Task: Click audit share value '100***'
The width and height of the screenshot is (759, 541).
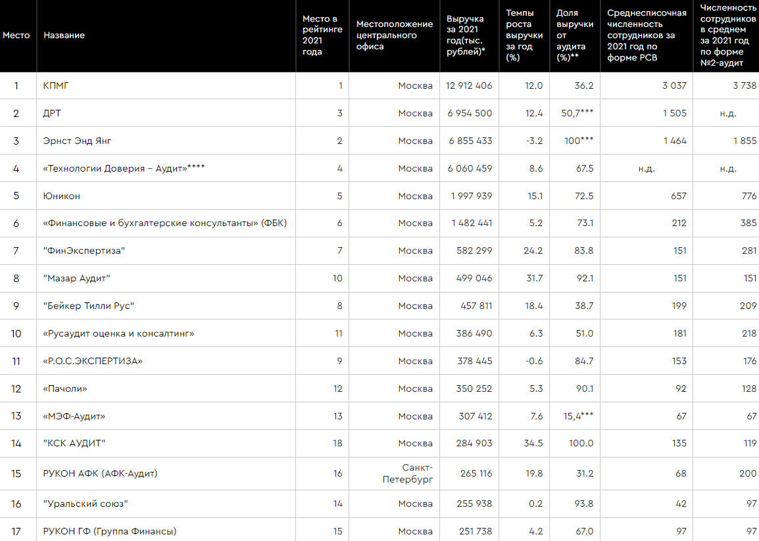Action: coord(579,141)
